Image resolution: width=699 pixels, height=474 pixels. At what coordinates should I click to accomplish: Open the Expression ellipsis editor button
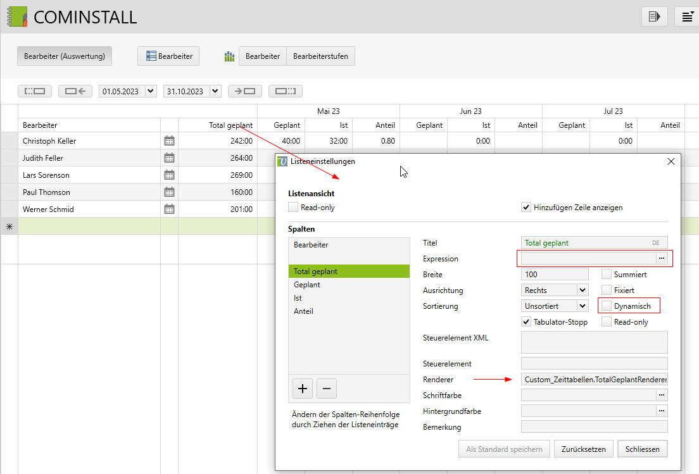(x=662, y=258)
